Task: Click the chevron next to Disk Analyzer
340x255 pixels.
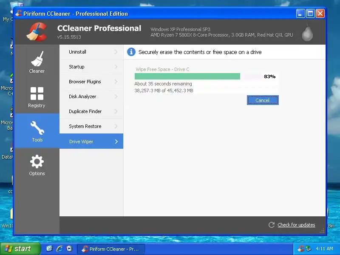Action: pos(116,96)
